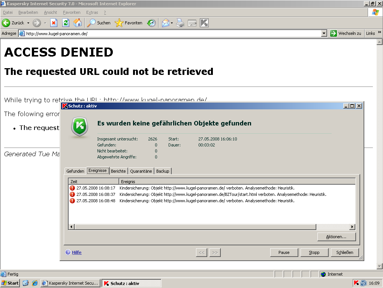Click the Refresh page icon
The height and width of the screenshot is (288, 383).
pyautogui.click(x=66, y=23)
